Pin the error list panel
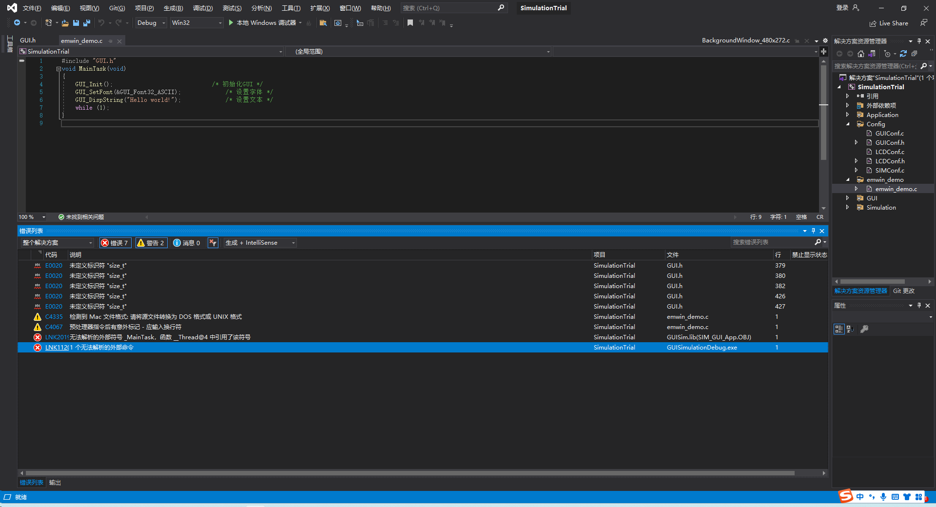This screenshot has width=936, height=507. 813,231
